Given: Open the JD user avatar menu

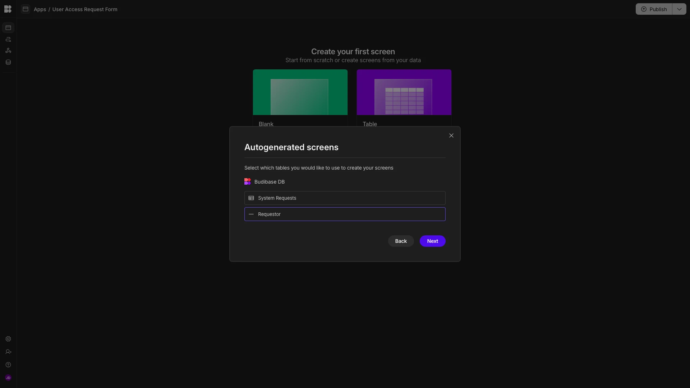Looking at the screenshot, I should click(8, 378).
